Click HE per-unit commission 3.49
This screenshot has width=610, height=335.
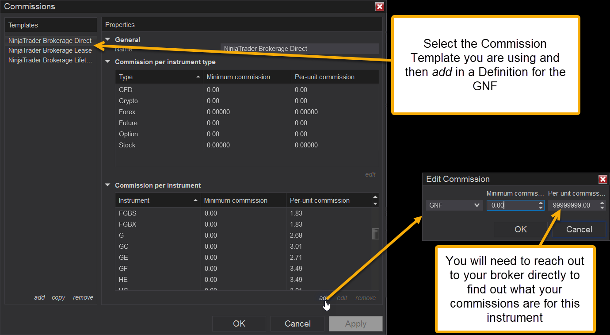(x=296, y=280)
